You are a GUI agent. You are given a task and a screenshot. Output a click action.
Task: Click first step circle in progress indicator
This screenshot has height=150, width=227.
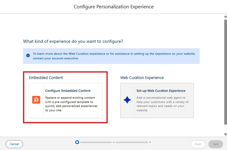point(77,142)
